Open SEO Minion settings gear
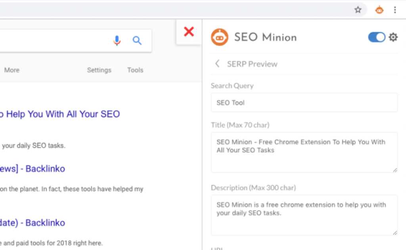Image resolution: width=406 pixels, height=250 pixels. coord(393,37)
